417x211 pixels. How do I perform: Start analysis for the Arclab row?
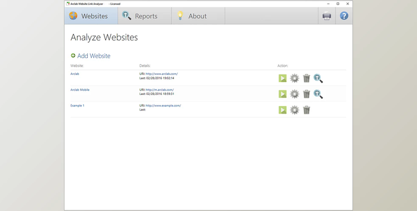coord(282,78)
